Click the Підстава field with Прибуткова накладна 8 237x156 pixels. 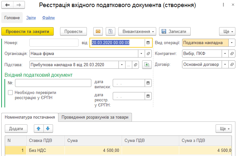(x=74, y=65)
